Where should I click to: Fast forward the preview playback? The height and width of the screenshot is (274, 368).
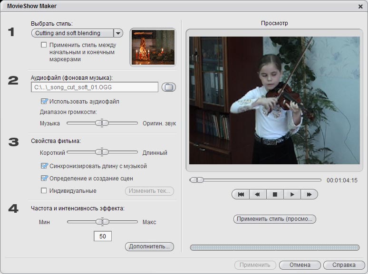pos(309,194)
